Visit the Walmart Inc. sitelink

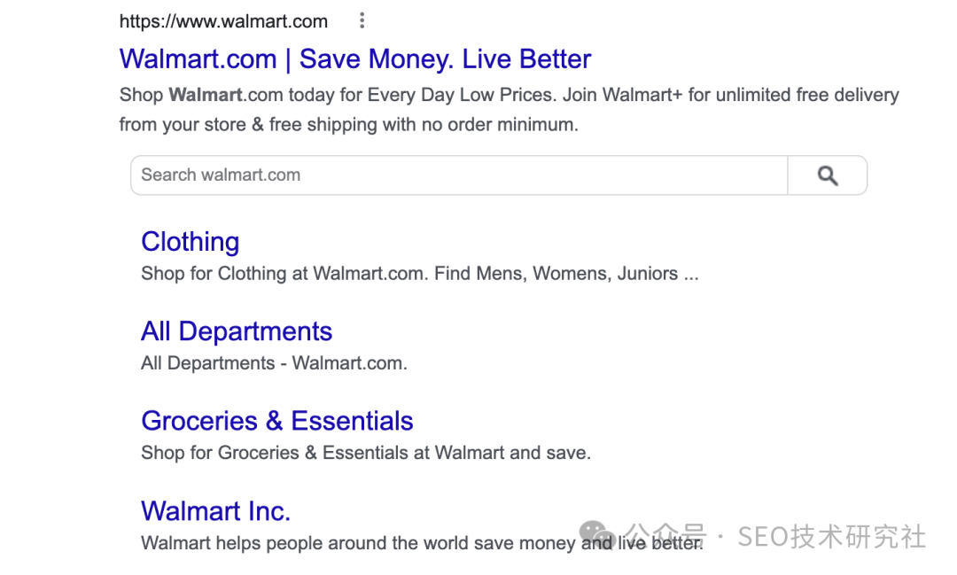pos(215,511)
